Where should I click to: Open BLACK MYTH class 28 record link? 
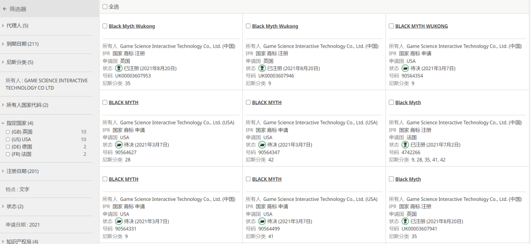[x=123, y=102]
